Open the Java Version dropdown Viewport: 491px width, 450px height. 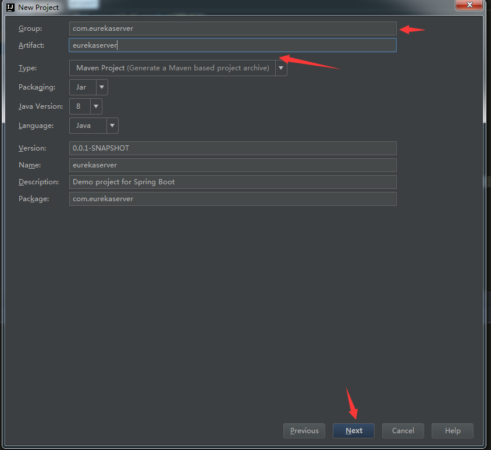(x=86, y=106)
